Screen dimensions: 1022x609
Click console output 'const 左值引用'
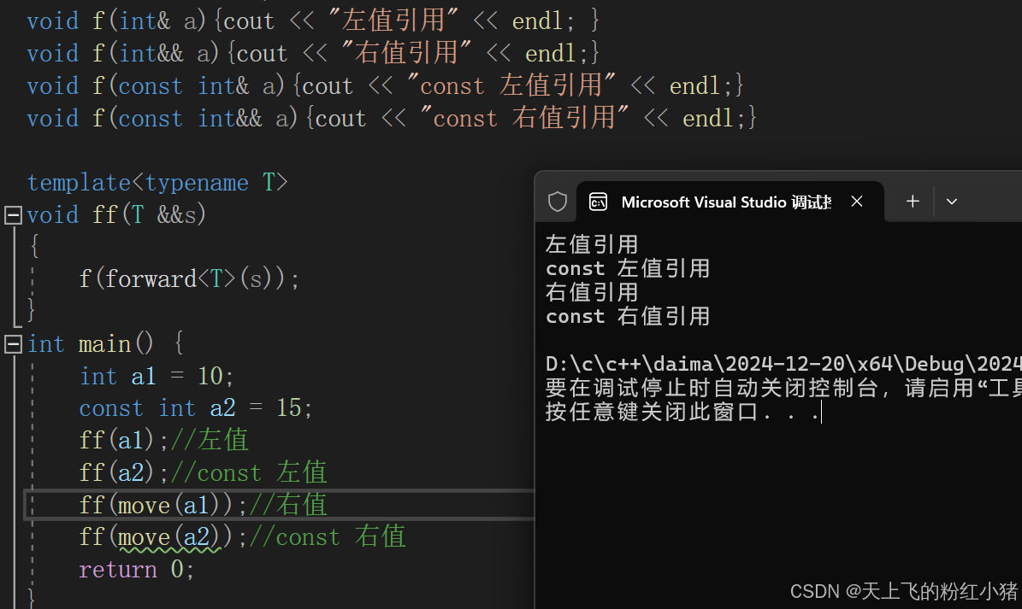pos(628,269)
